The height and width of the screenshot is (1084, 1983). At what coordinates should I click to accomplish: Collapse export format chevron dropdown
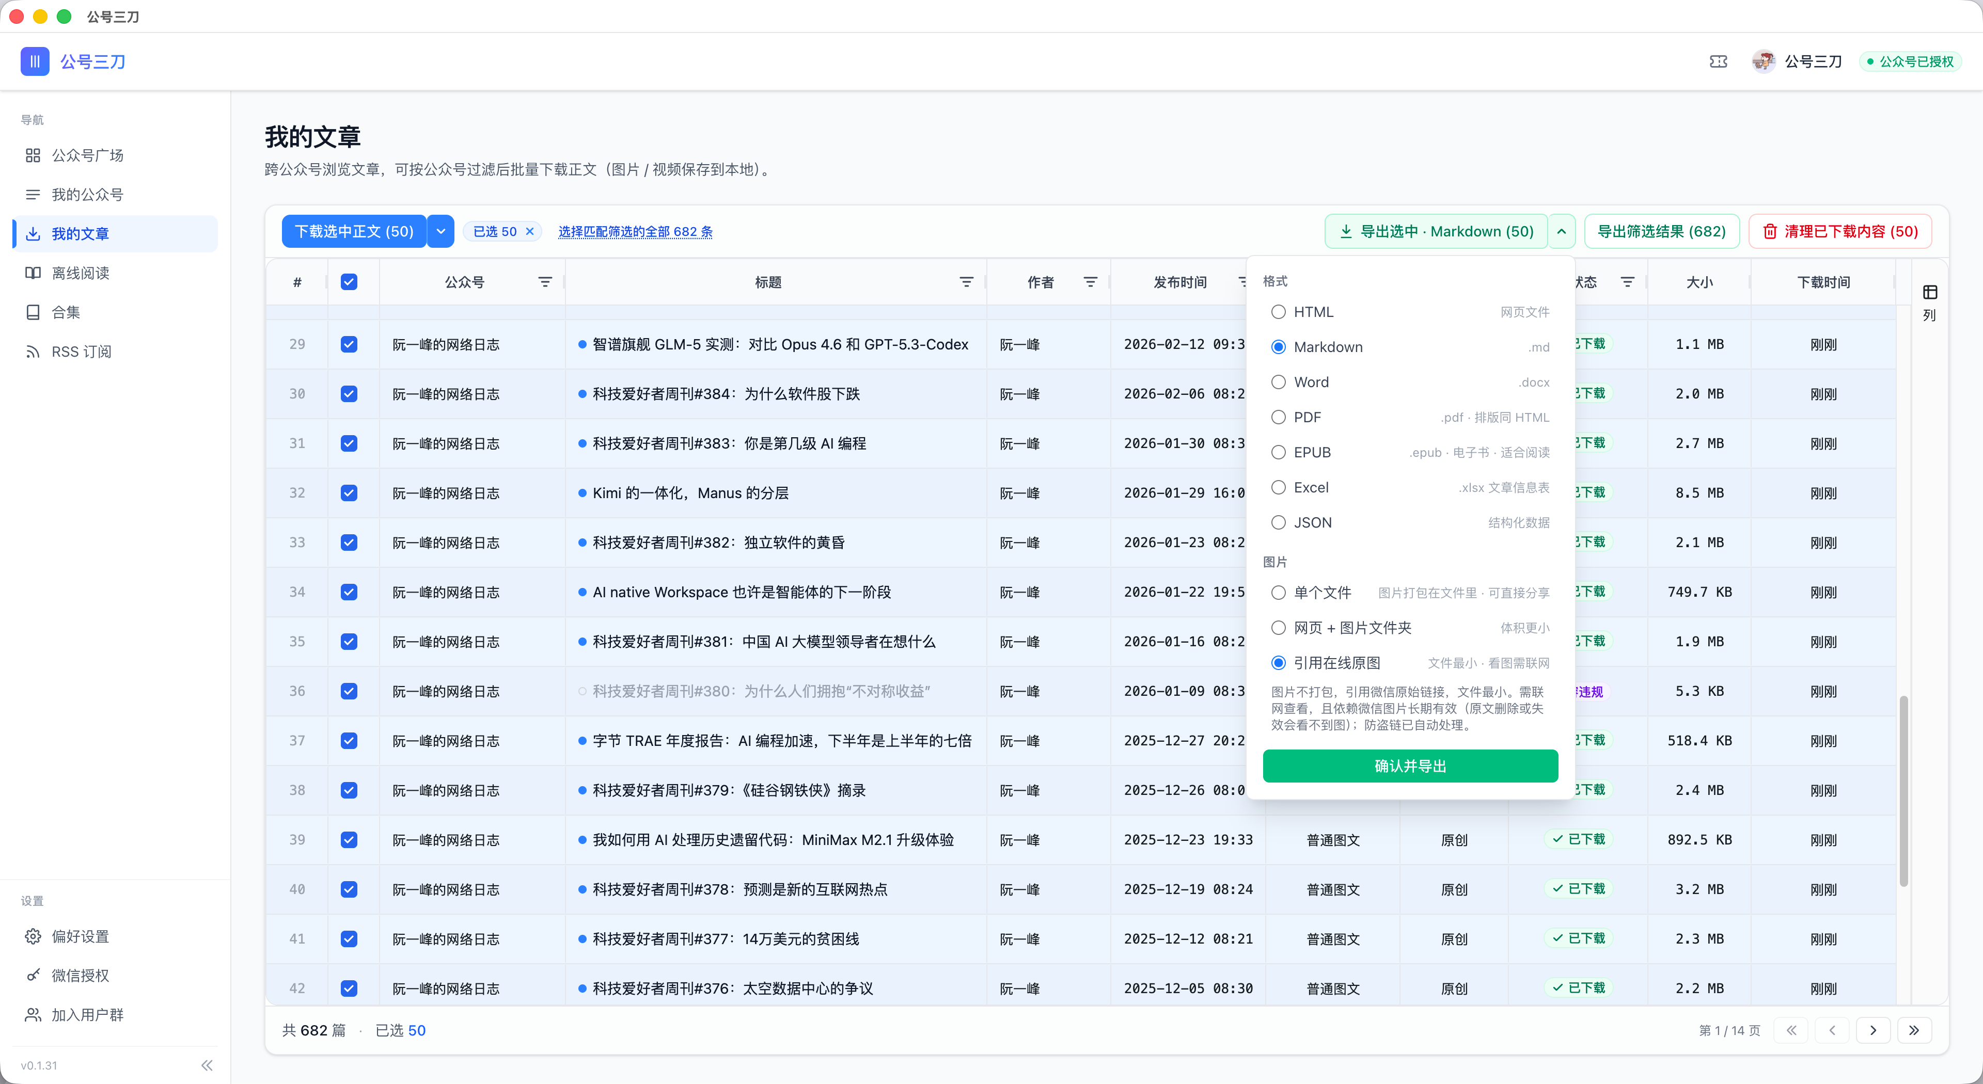point(1561,232)
